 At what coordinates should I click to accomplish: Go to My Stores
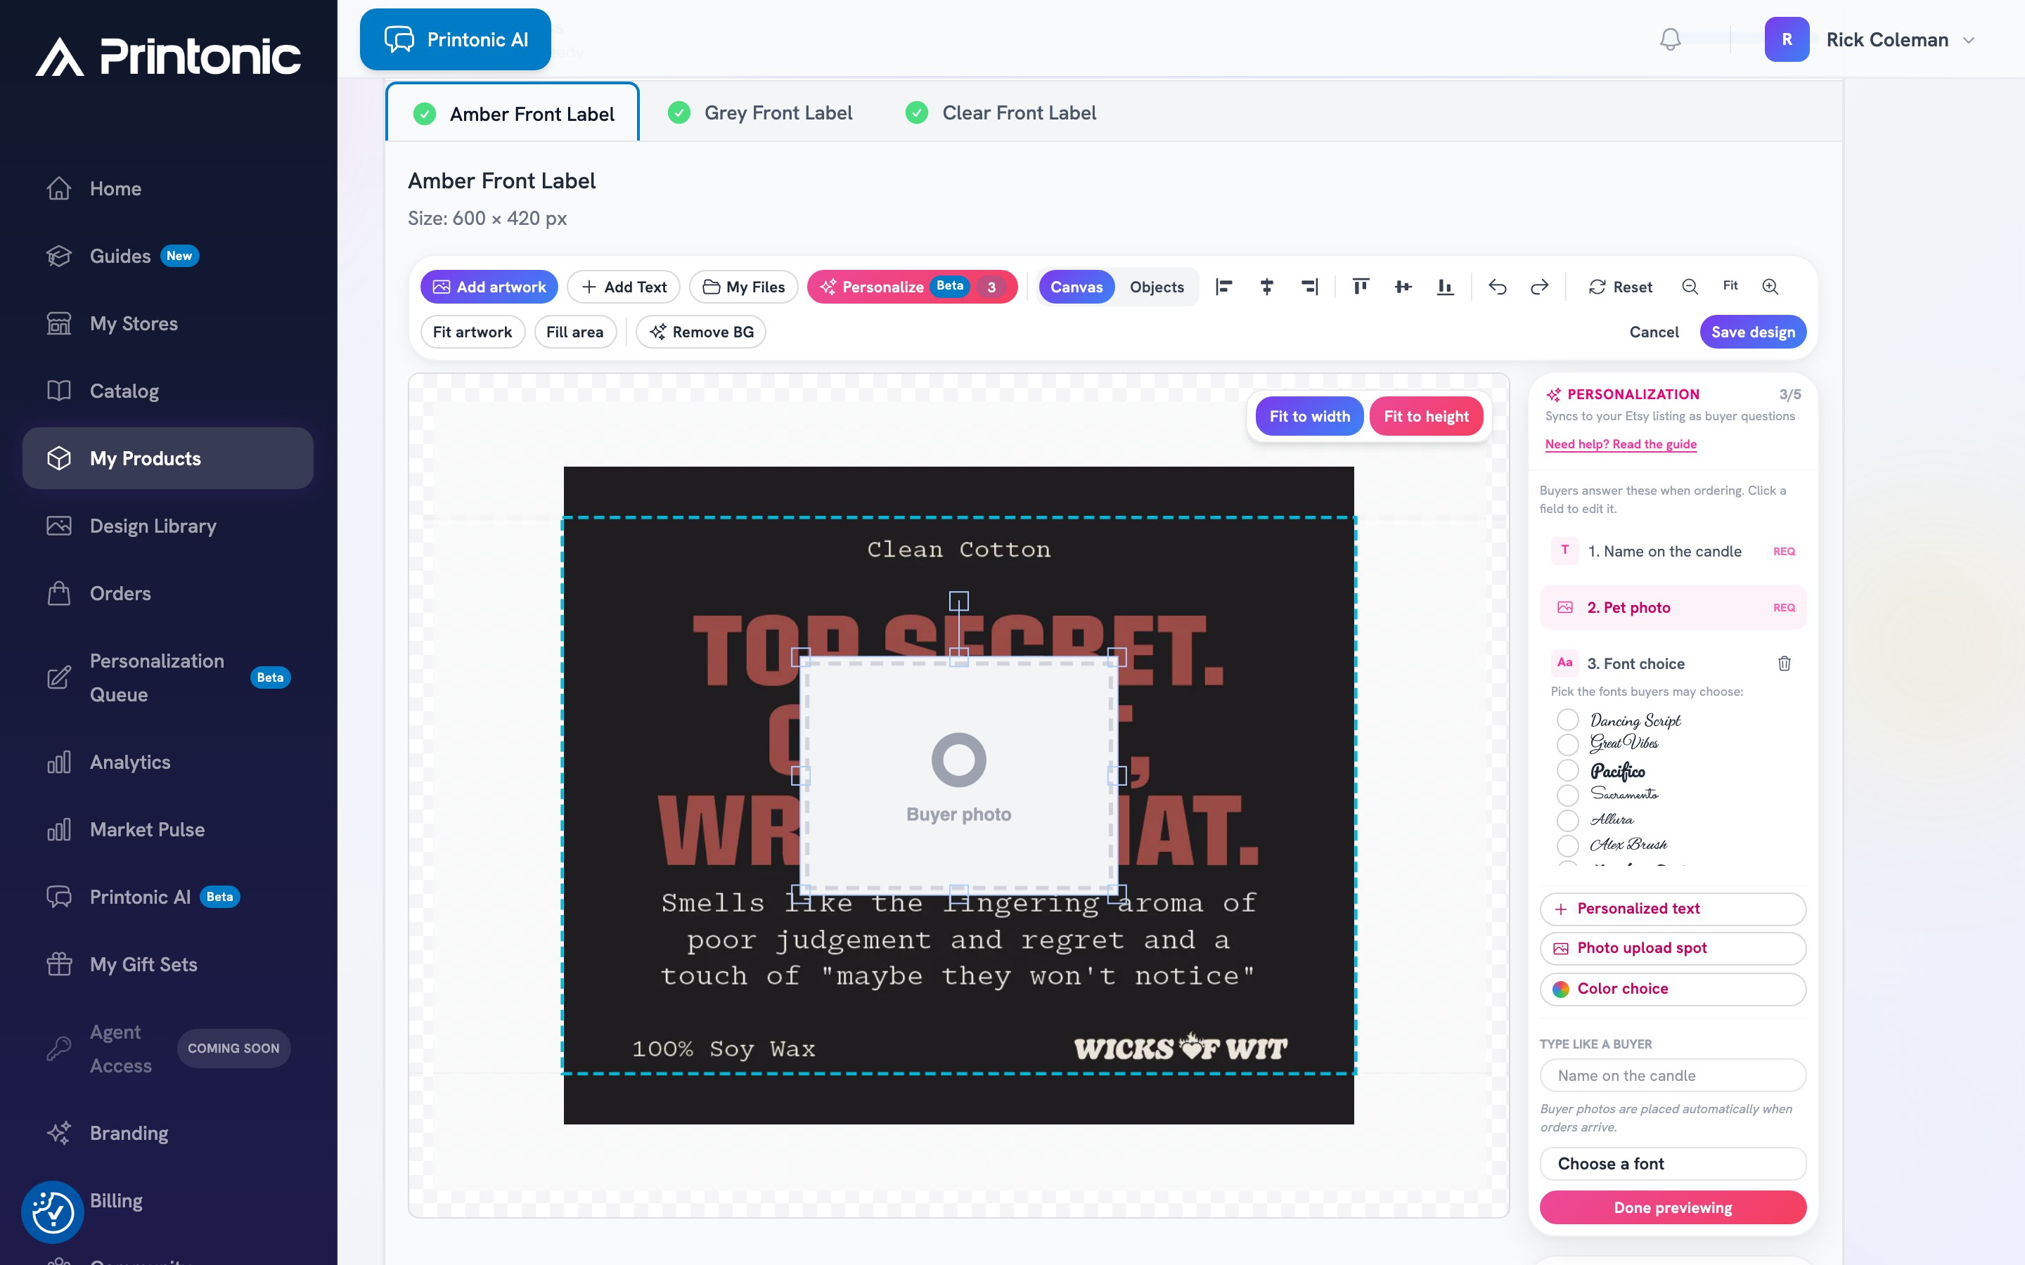(x=167, y=324)
